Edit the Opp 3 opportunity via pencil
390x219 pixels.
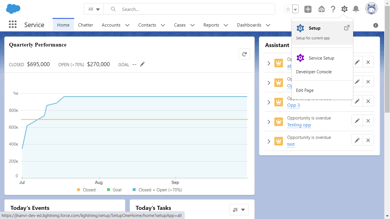[x=357, y=101]
